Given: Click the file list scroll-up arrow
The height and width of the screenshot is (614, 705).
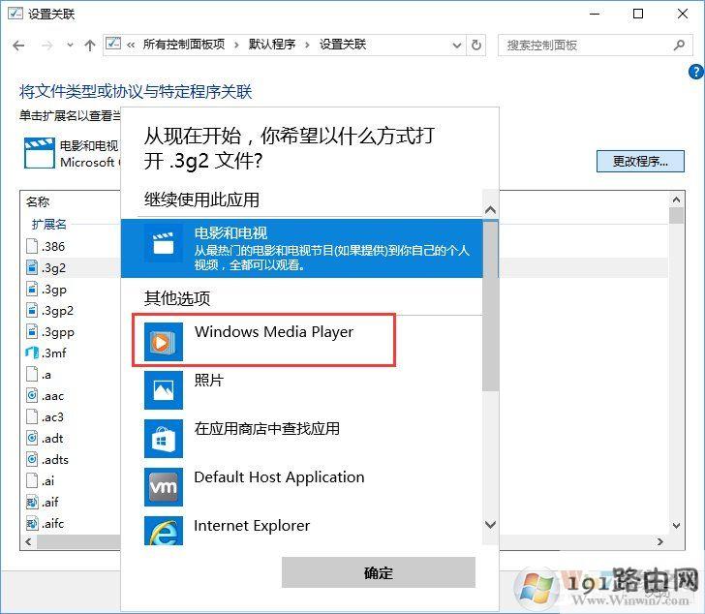Looking at the screenshot, I should click(676, 200).
